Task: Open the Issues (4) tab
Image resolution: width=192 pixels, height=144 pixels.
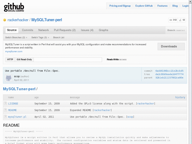Action: 87,30
